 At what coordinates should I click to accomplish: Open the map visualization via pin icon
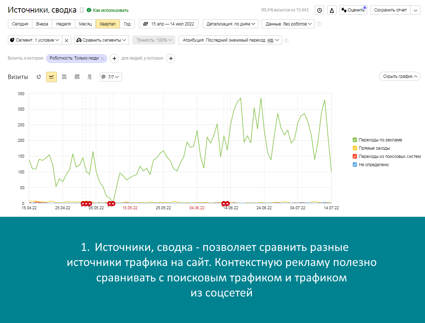coord(89,76)
